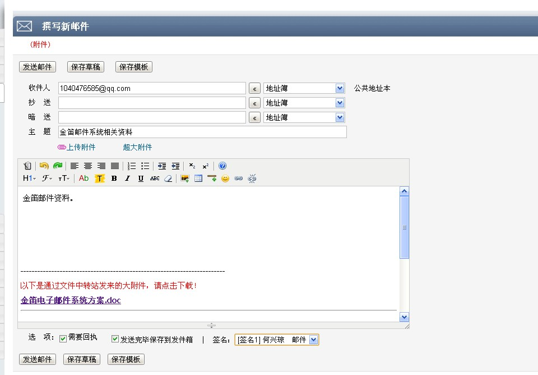Click the « button beside 抄送
Screen dimensions: 538x375
254,103
